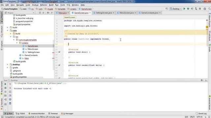Click the Search Everywhere magnifier icon
The height and width of the screenshot is (118, 211).
209,9
